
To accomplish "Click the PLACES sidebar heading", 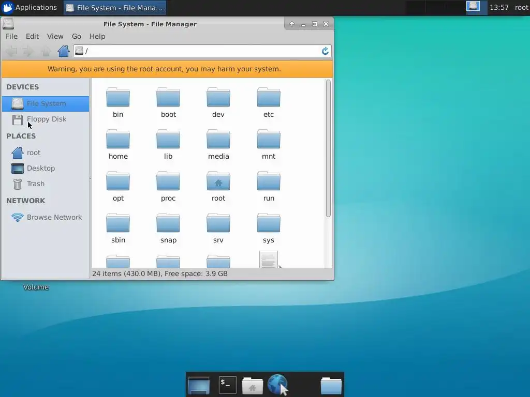I will tap(21, 136).
